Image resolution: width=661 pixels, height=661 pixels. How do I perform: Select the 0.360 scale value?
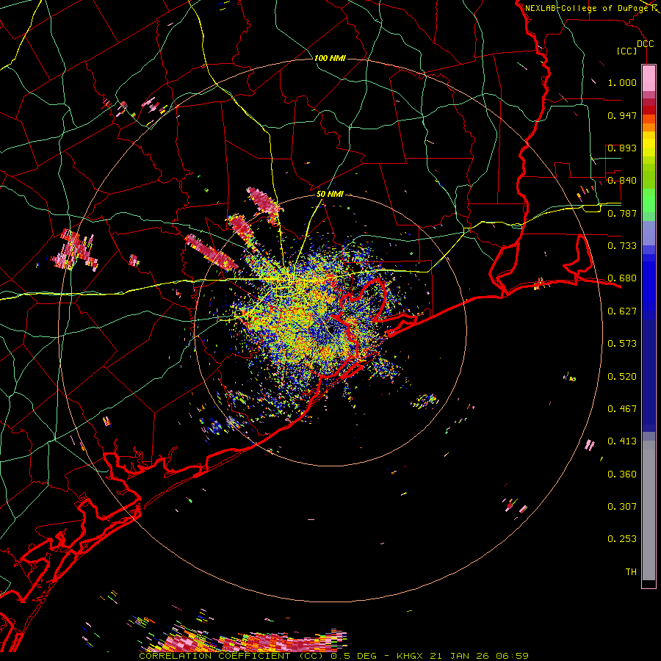622,474
